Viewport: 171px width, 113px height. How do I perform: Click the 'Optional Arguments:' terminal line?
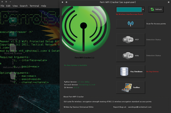[x=15, y=73]
